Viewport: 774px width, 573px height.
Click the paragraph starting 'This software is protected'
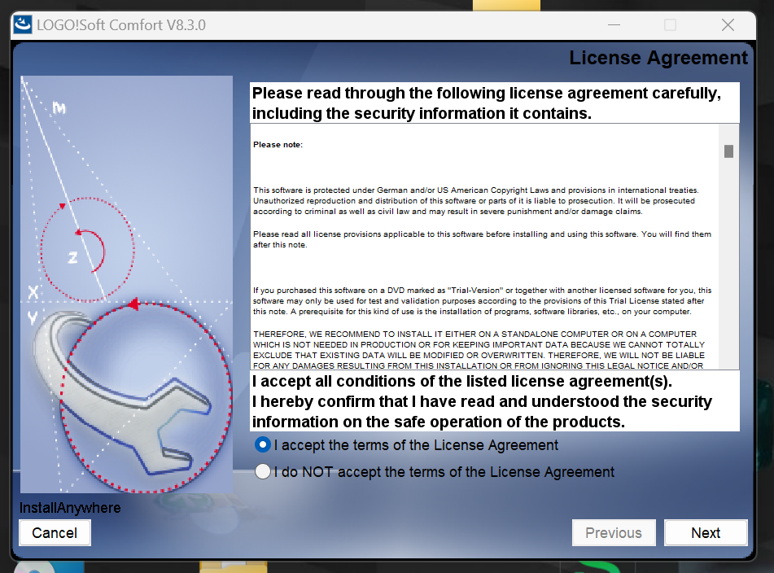point(476,201)
